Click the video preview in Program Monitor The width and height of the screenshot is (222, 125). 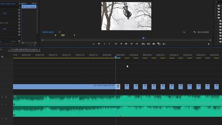point(126,16)
